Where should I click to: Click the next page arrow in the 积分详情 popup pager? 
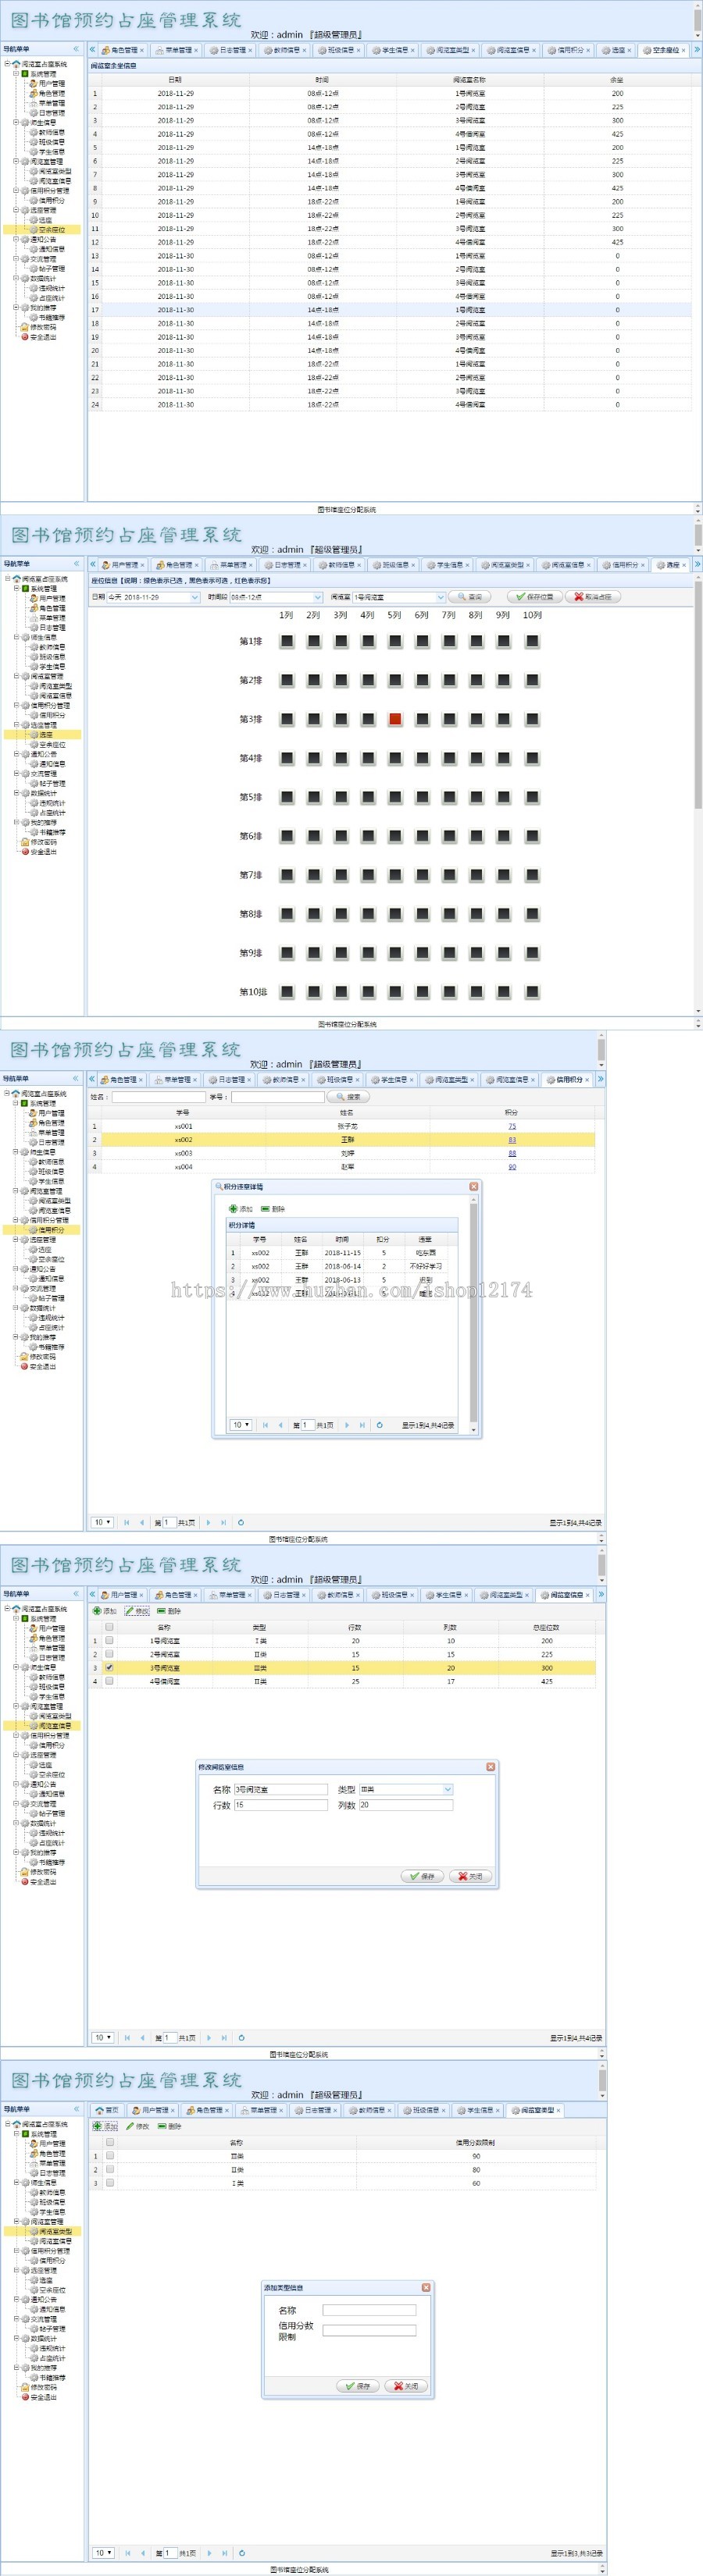click(x=347, y=1425)
